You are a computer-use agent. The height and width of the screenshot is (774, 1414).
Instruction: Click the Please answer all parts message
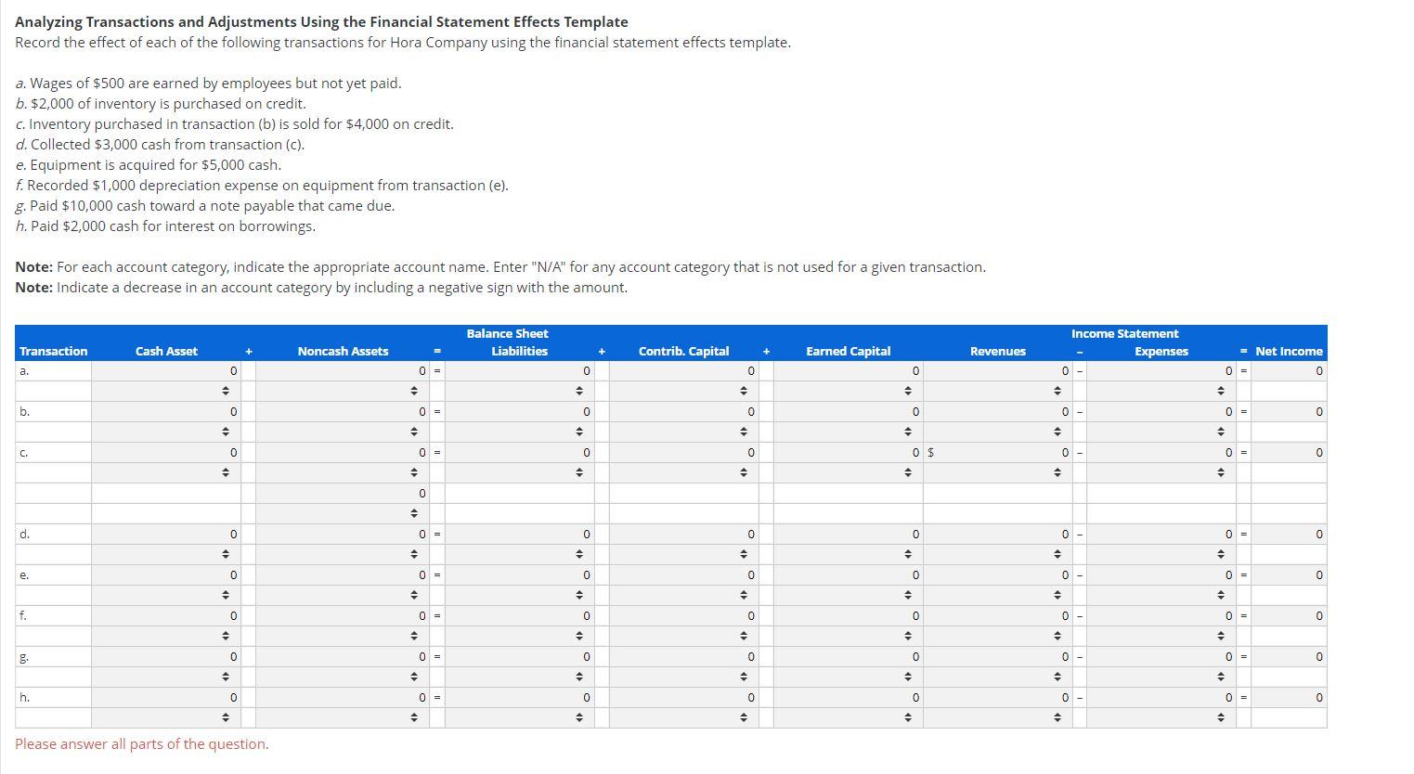pyautogui.click(x=141, y=743)
